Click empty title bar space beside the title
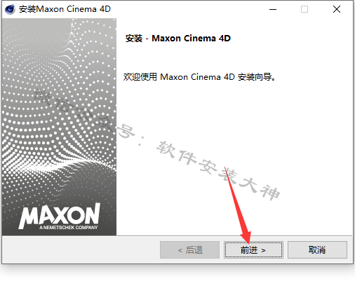Viewport: 355px width, 281px height. [x=187, y=9]
